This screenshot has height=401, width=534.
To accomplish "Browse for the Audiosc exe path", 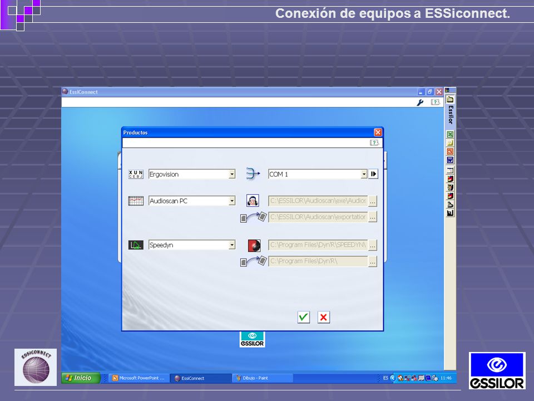I will click(x=373, y=201).
